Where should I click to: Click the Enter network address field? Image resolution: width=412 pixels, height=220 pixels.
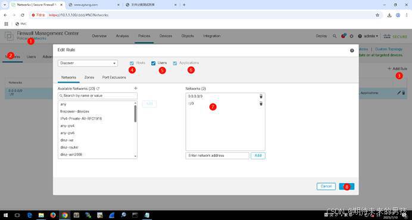pos(217,155)
